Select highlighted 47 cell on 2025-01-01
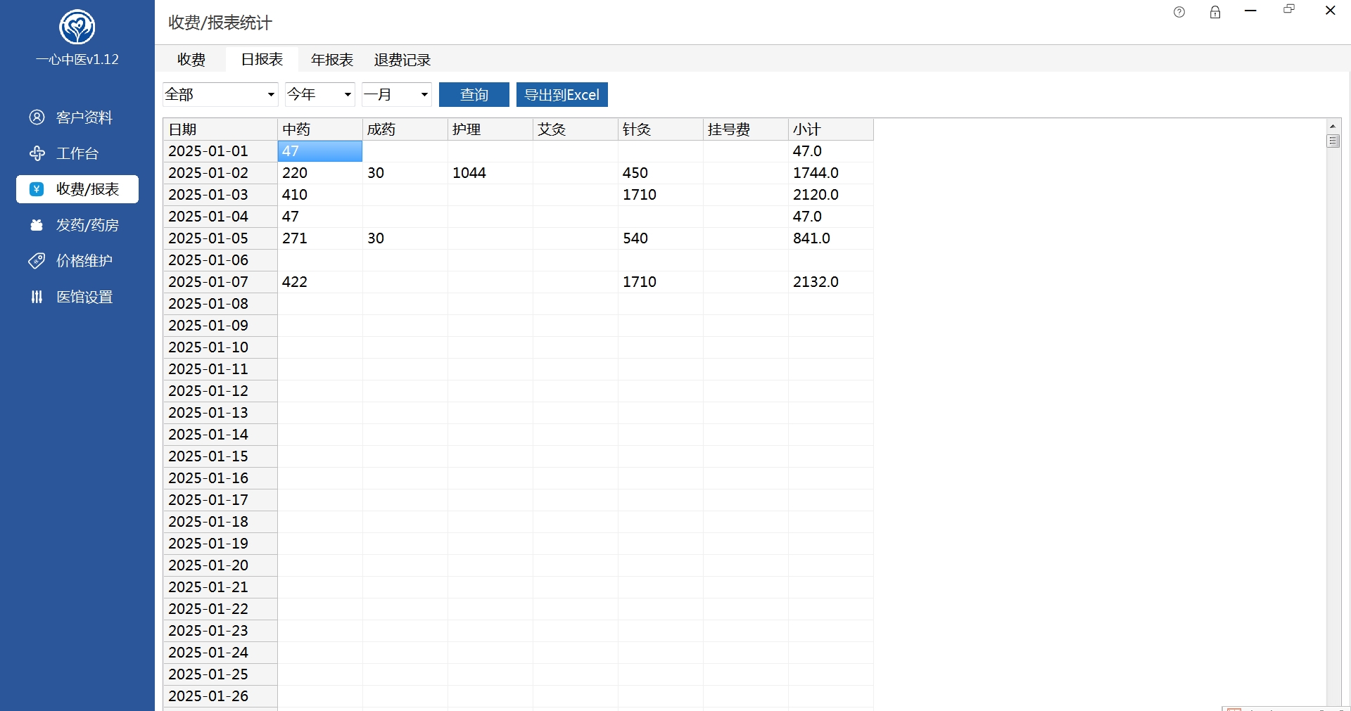1351x711 pixels. [x=320, y=151]
